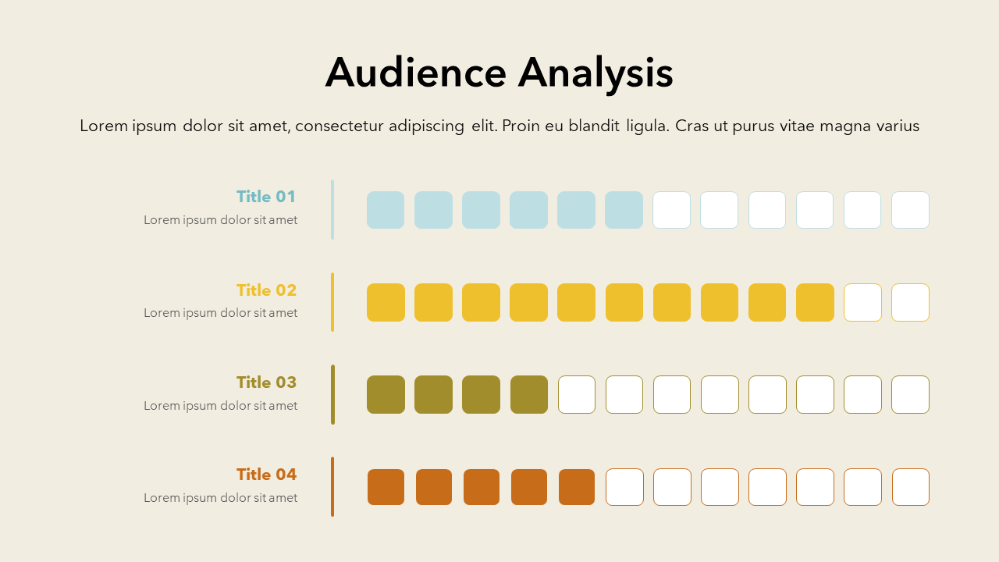999x562 pixels.
Task: Select the description text under Title 04
Action: pyautogui.click(x=220, y=498)
